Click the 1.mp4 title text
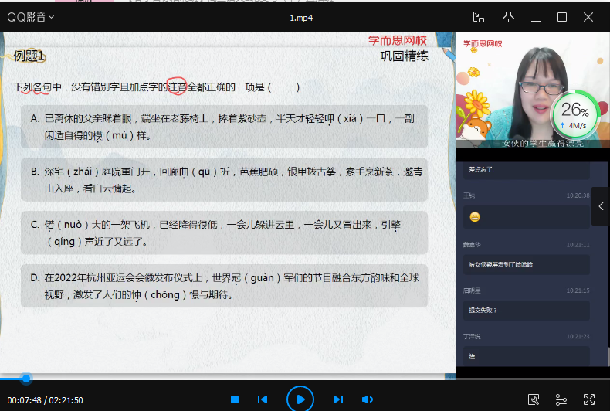Image resolution: width=610 pixels, height=411 pixels. (301, 17)
